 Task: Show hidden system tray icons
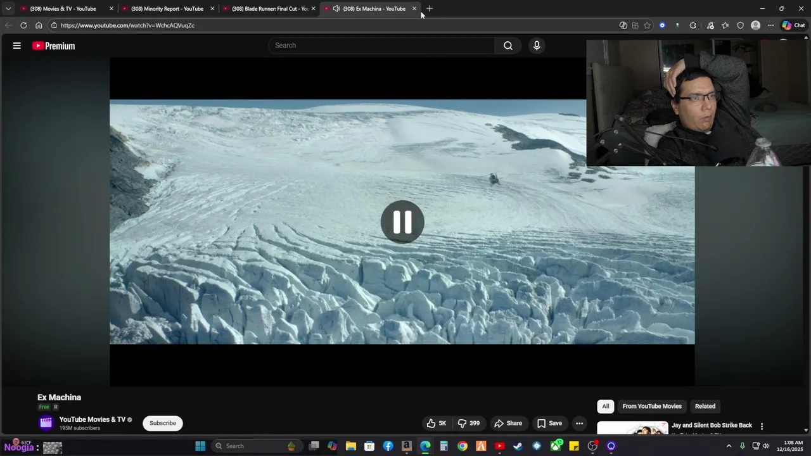click(x=729, y=446)
